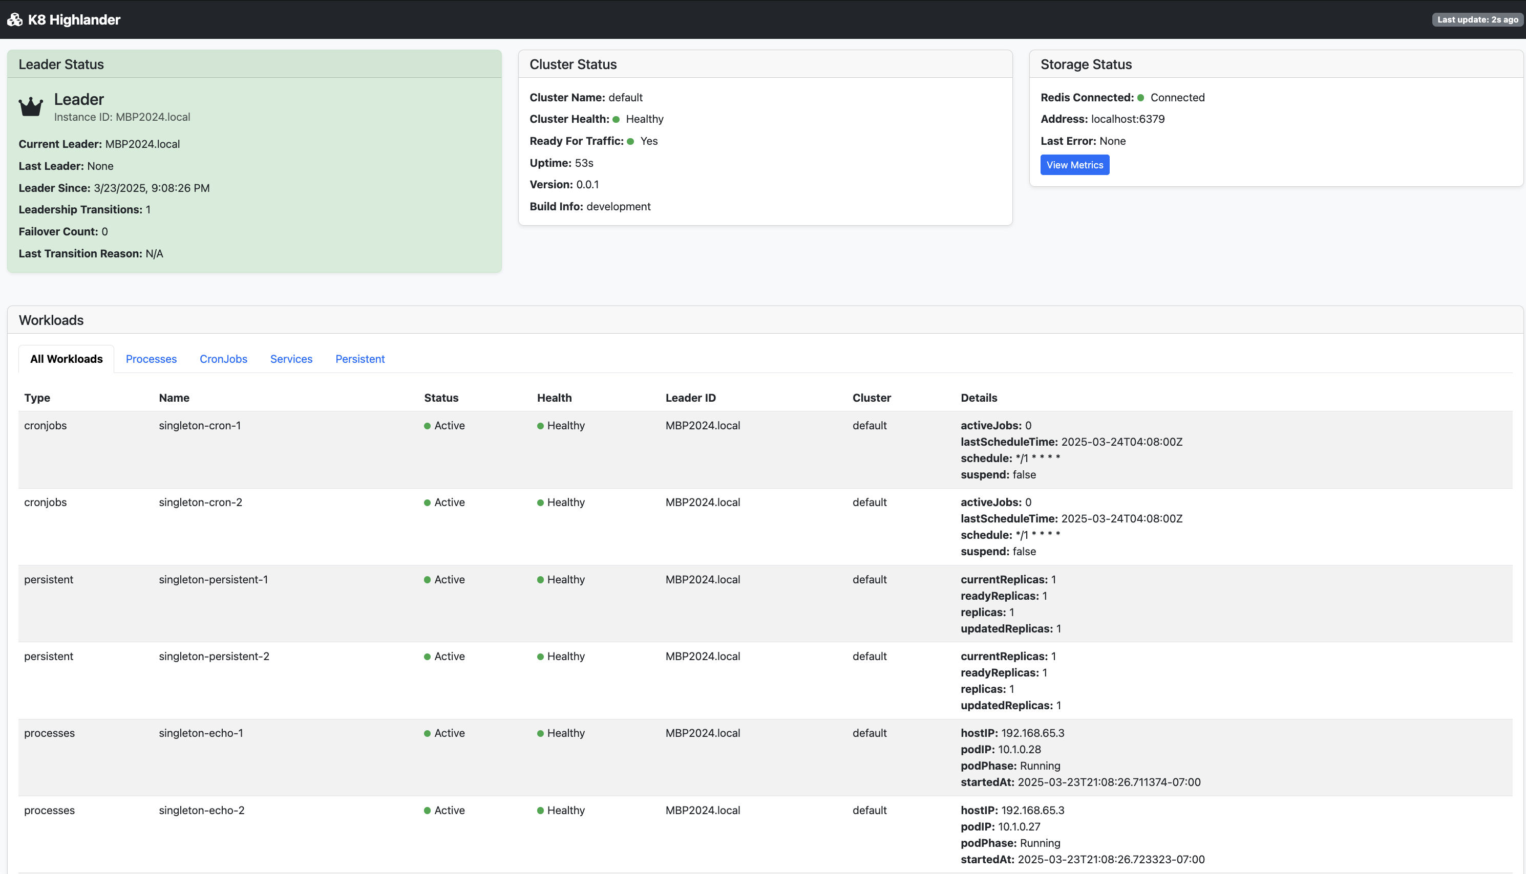Click singleton-cron-1 Active status dot
This screenshot has height=874, width=1526.
click(x=427, y=426)
